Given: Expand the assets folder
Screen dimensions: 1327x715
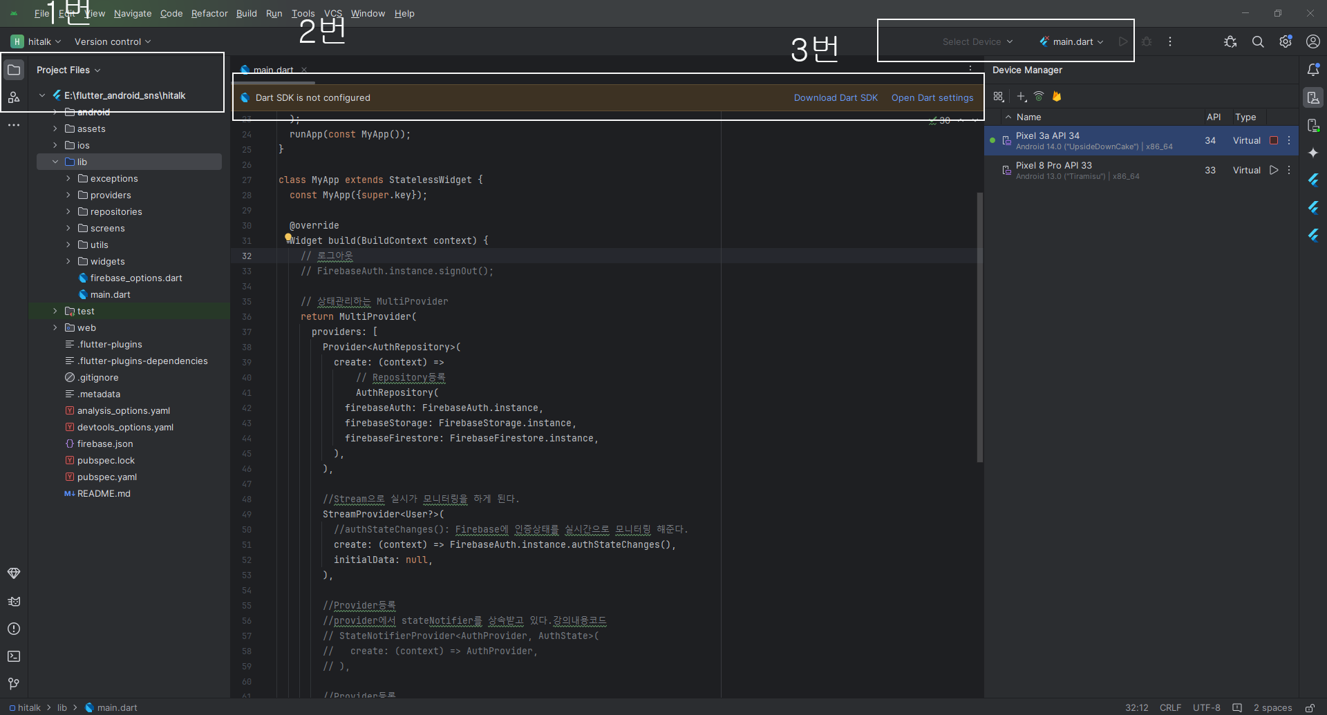Looking at the screenshot, I should 55,128.
